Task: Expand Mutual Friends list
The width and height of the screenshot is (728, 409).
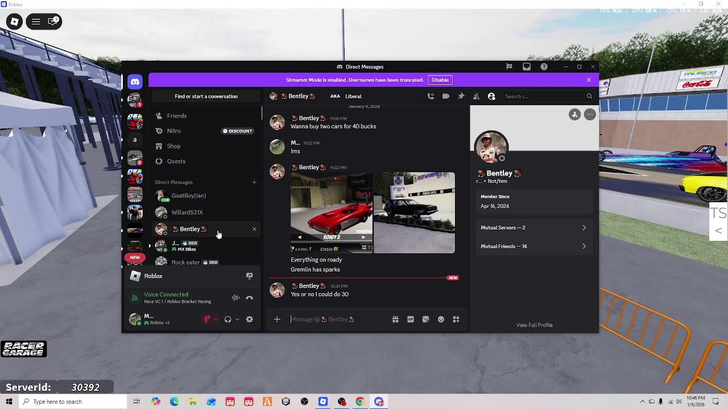Action: (533, 247)
